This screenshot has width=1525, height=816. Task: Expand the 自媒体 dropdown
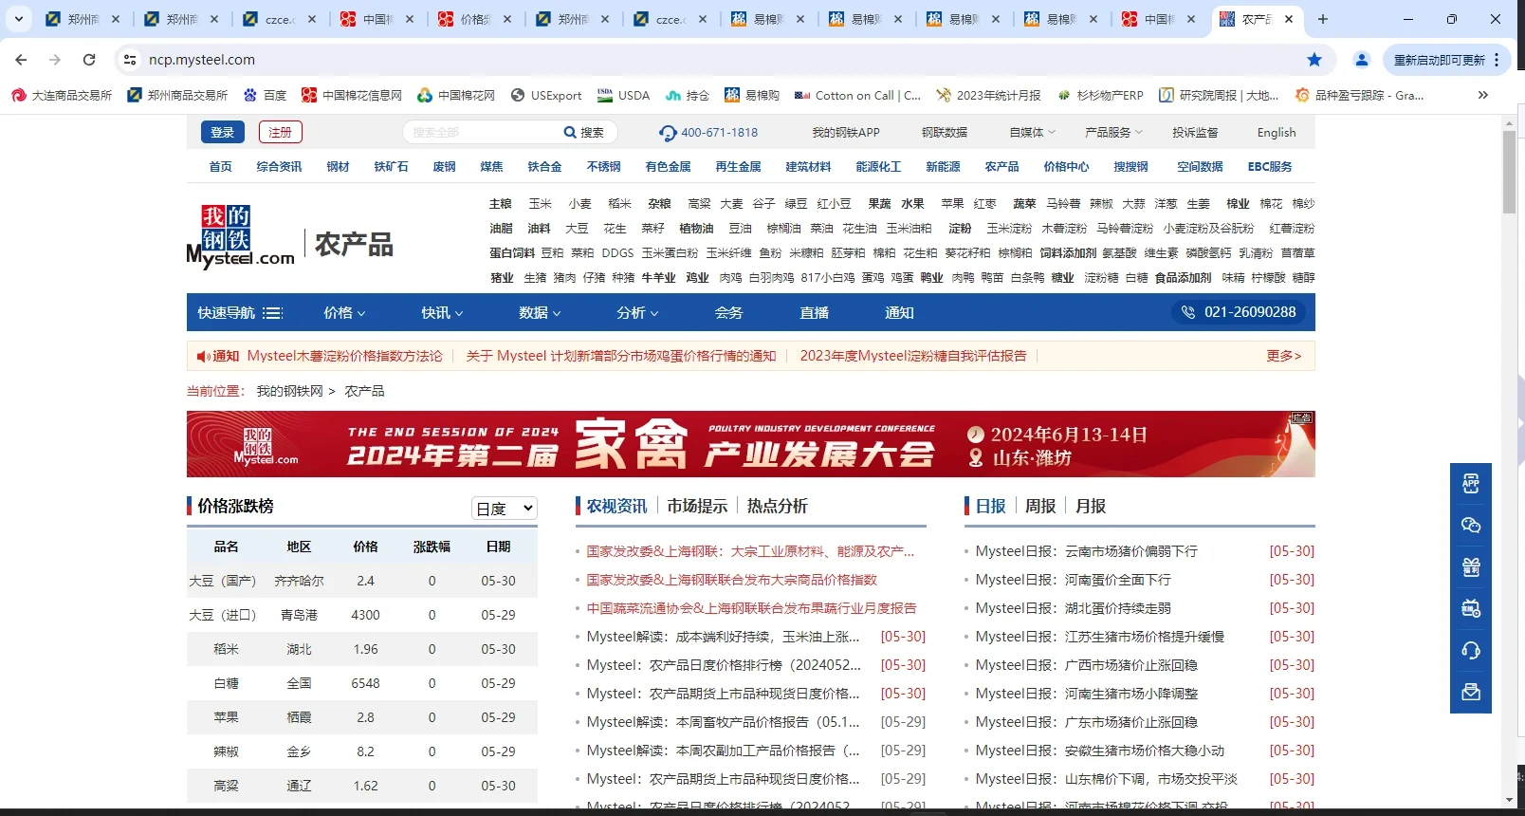[x=1032, y=133]
